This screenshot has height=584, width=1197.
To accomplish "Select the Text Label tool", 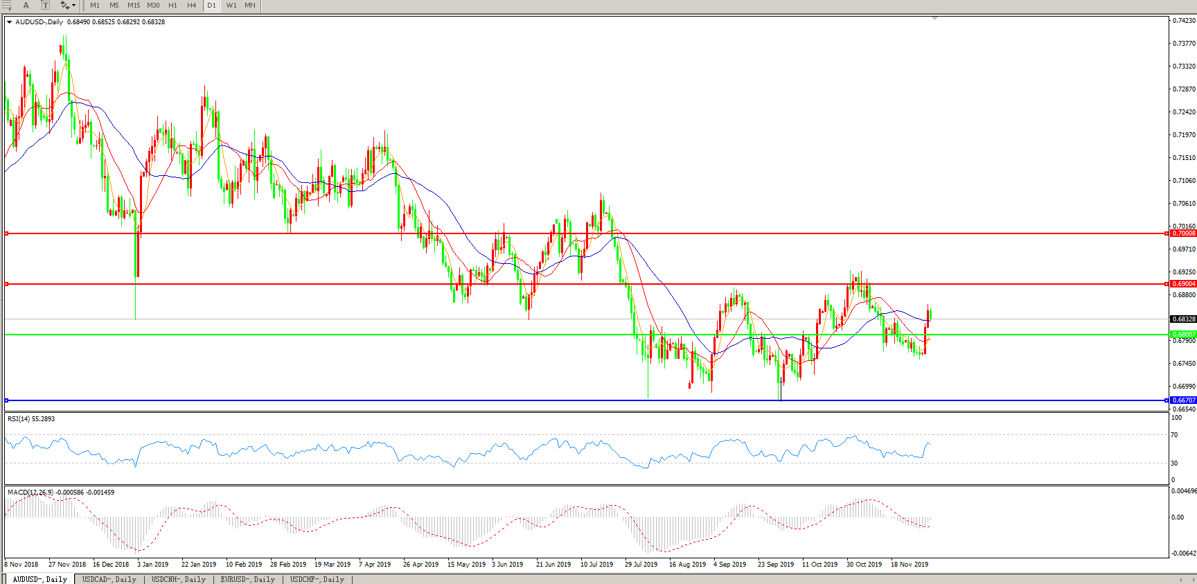I will [x=46, y=6].
